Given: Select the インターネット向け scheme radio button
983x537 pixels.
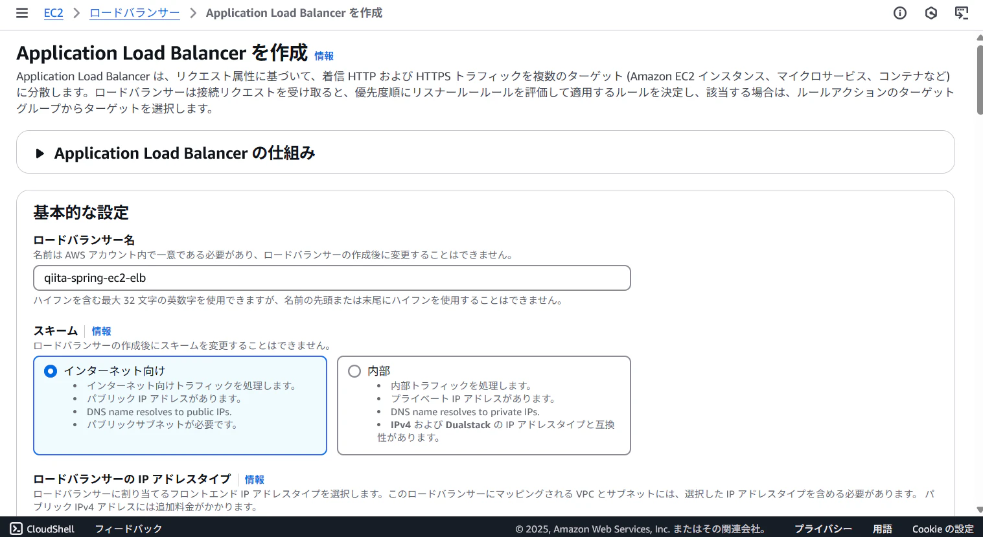Looking at the screenshot, I should (51, 371).
